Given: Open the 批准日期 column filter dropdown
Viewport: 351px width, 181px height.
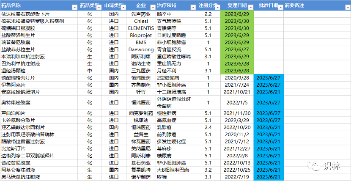Looking at the screenshot, I should click(x=281, y=7).
